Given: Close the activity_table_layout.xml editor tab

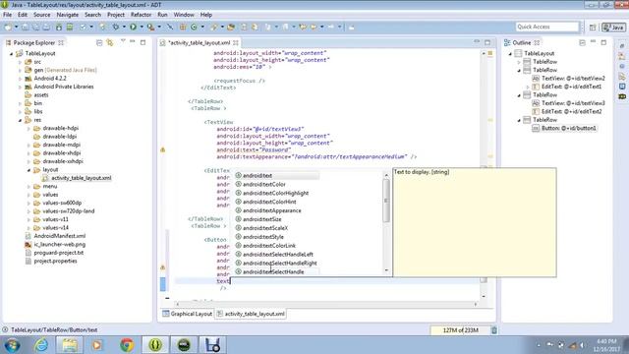Looking at the screenshot, I should [236, 42].
